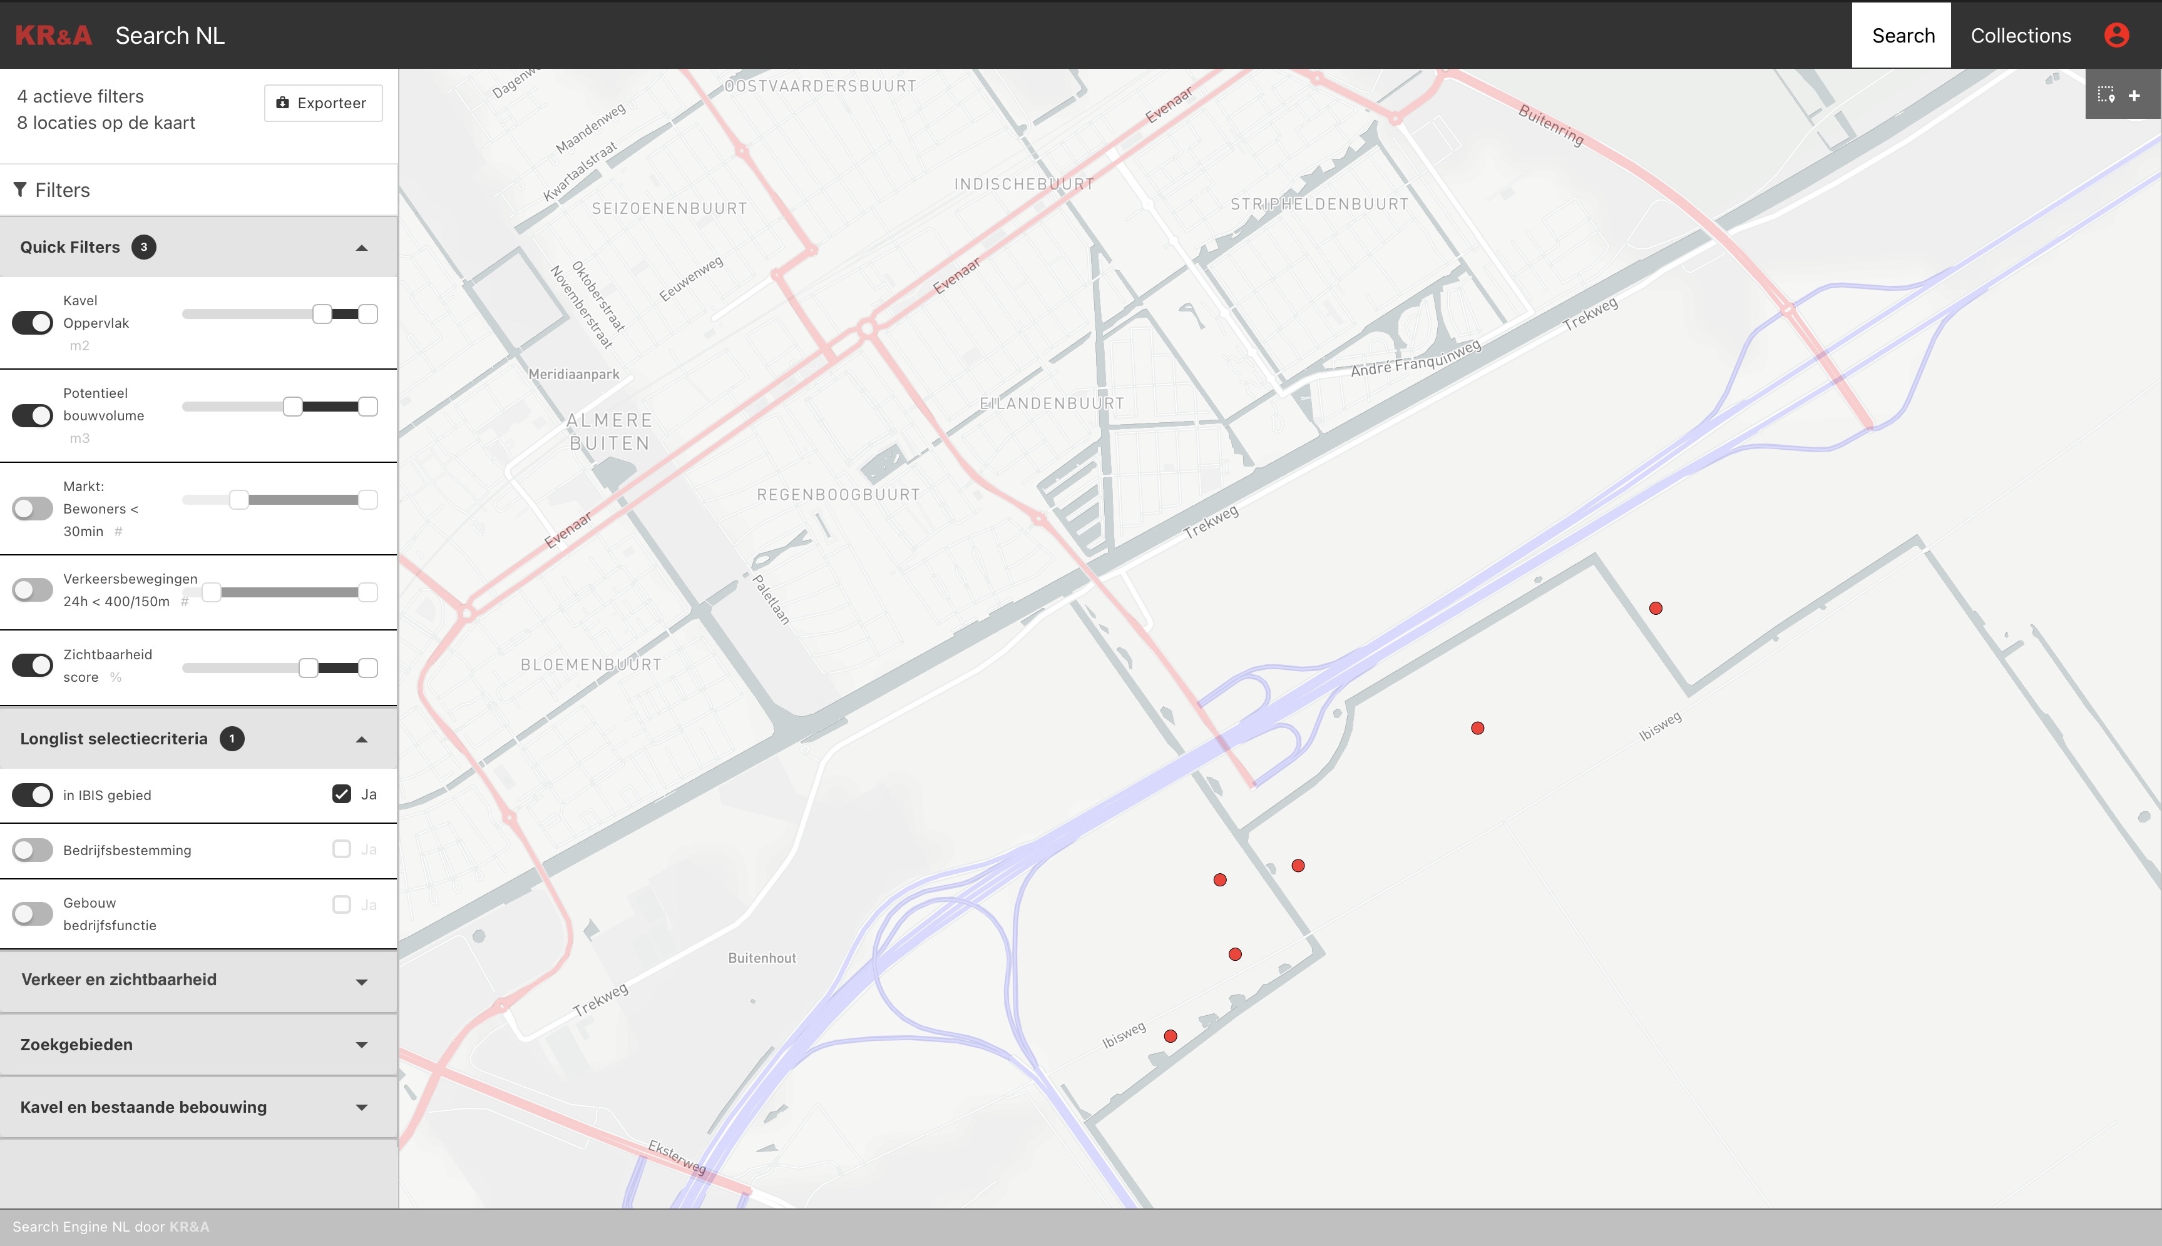The width and height of the screenshot is (2162, 1246).
Task: Click the 'Search Engine NL door' footer text
Action: coord(88,1227)
